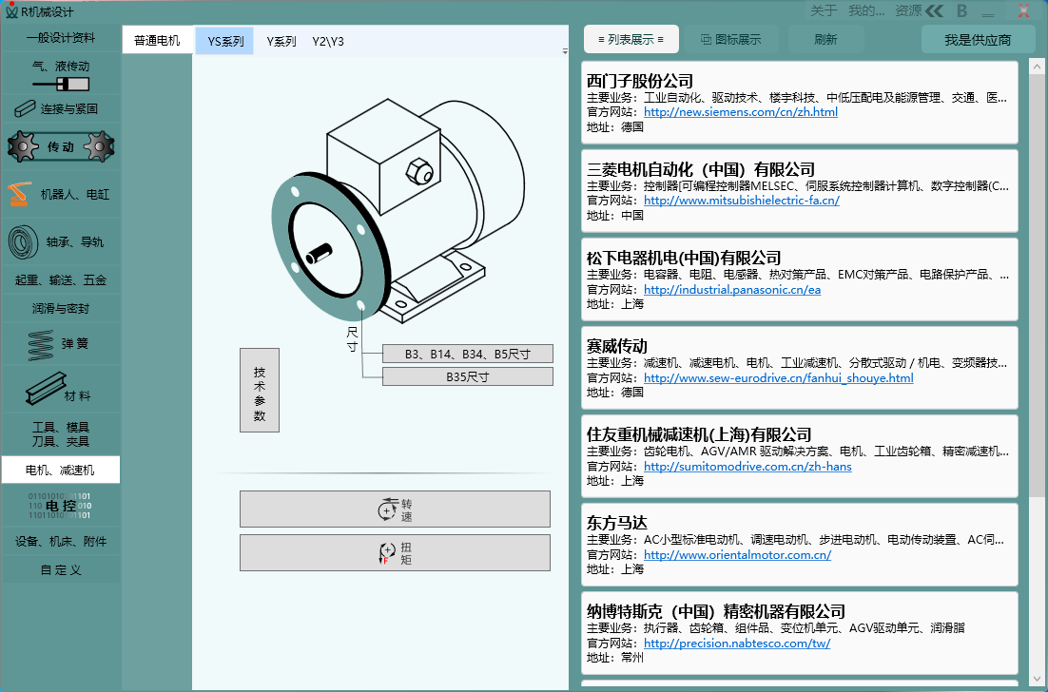Screen dimensions: 1048x692
Task: Open B3、B14、B34、B5尺寸 dimensions
Action: coord(468,354)
